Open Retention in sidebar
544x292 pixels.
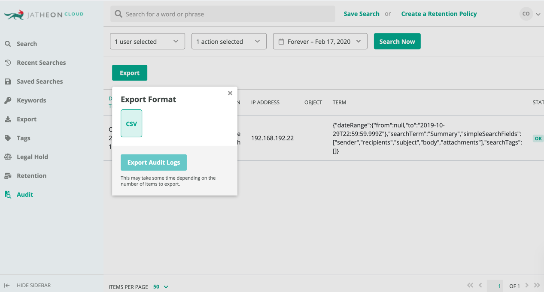31,176
